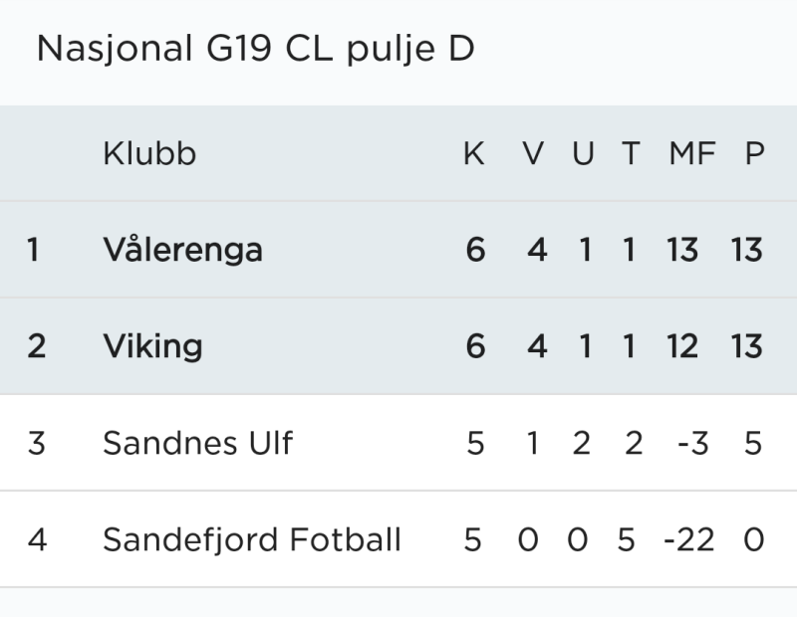Open the Nasjonal G19 CL pulje D heading
The width and height of the screenshot is (797, 617).
(x=255, y=49)
